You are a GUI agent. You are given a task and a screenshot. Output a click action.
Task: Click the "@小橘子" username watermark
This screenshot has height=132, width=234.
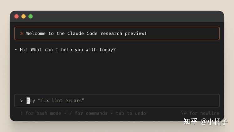214,122
